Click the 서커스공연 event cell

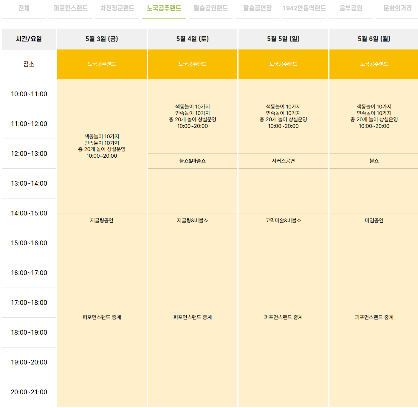point(283,161)
